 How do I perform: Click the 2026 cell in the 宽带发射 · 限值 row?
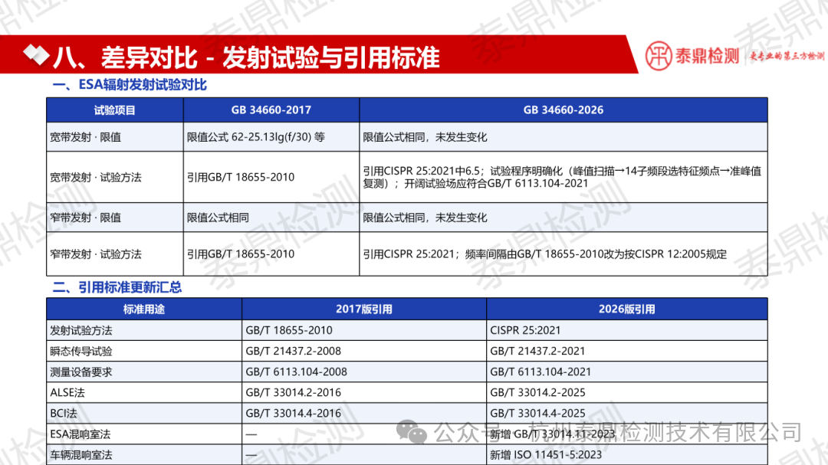pyautogui.click(x=563, y=137)
